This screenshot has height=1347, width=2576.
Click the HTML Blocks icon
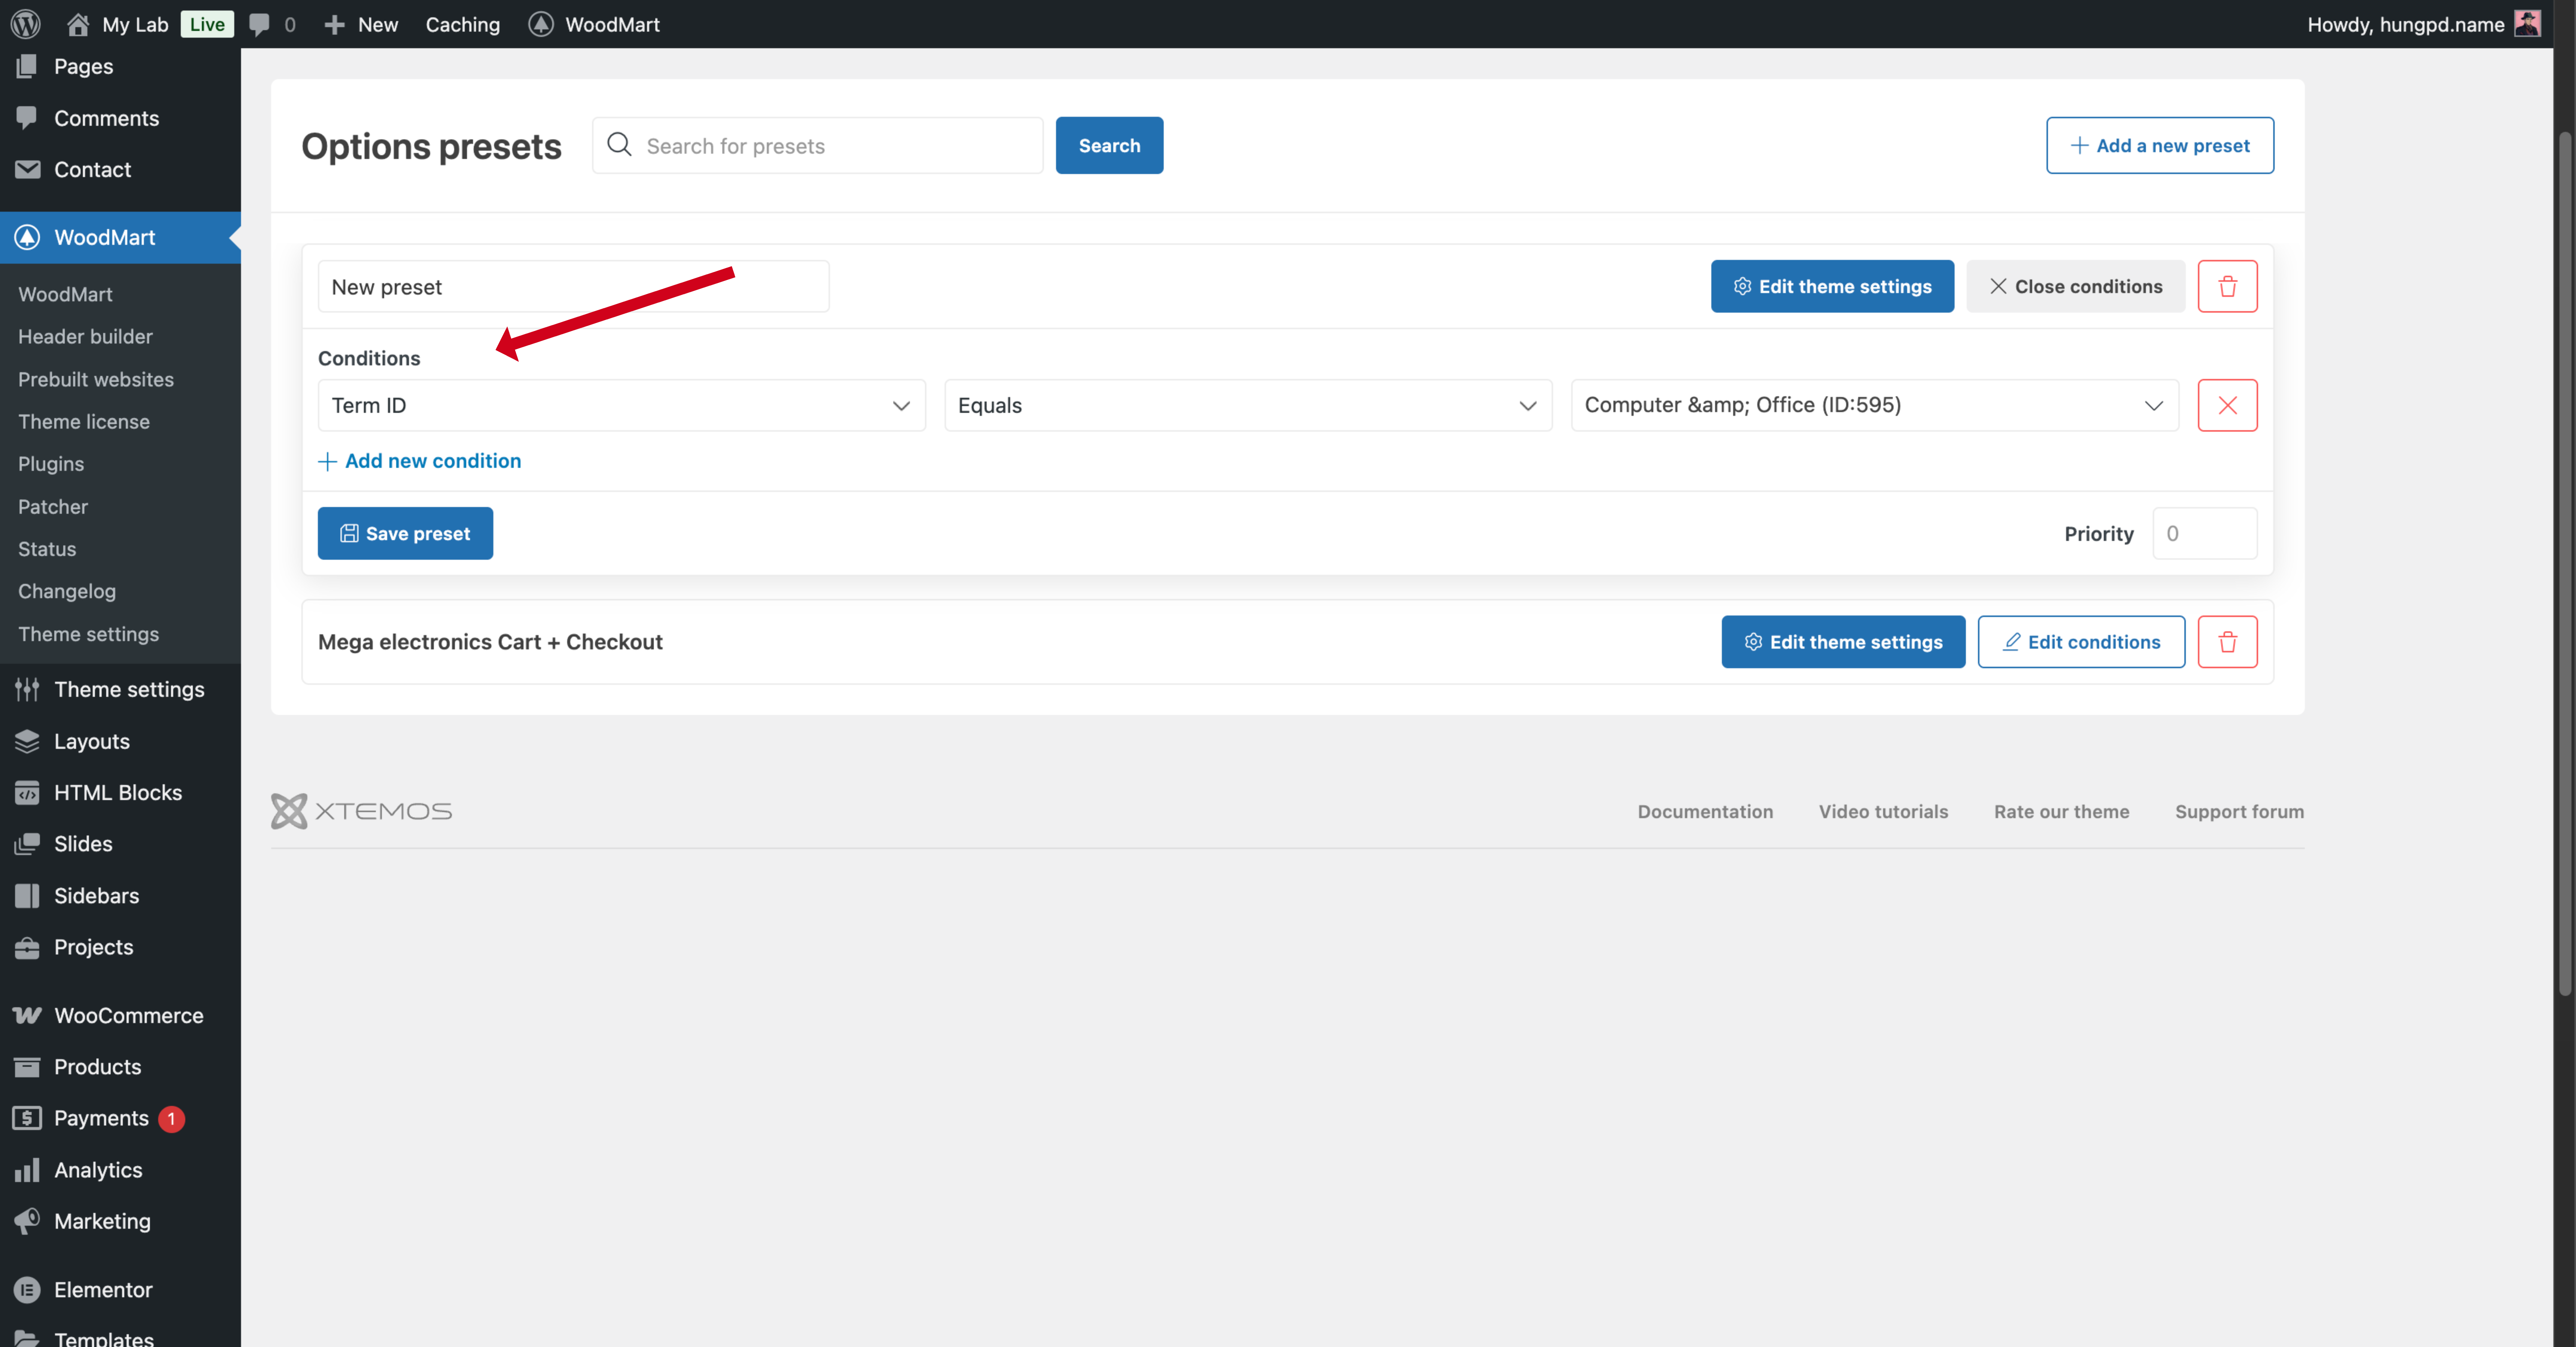tap(27, 793)
